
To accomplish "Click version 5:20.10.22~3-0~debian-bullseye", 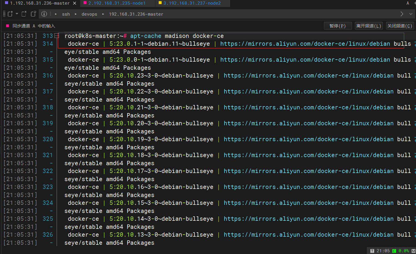I will [161, 91].
